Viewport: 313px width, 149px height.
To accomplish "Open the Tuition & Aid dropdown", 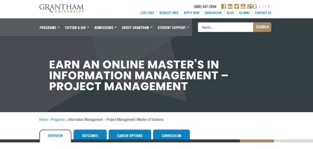I will pos(77,28).
